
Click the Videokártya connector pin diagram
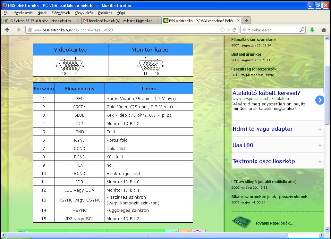70,66
